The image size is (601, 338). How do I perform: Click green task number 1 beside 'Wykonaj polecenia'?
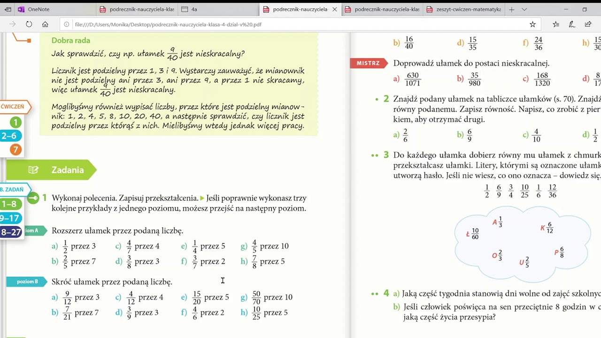click(x=45, y=198)
